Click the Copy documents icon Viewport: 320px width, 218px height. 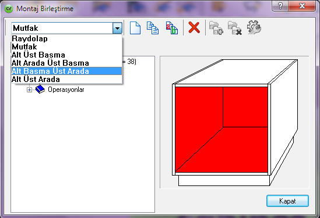point(153,28)
